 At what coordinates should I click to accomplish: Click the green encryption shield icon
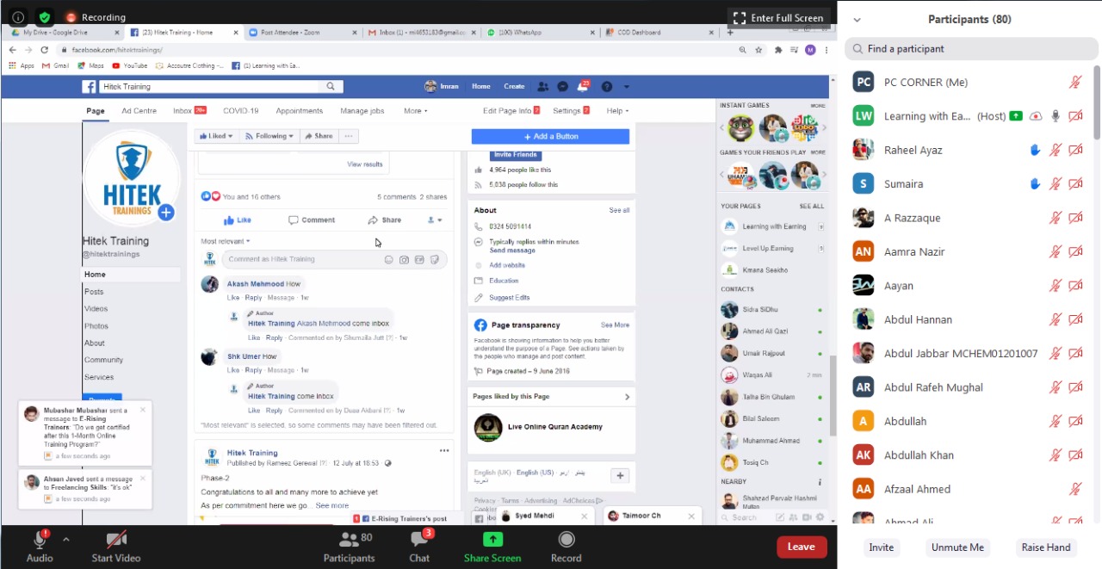coord(45,16)
